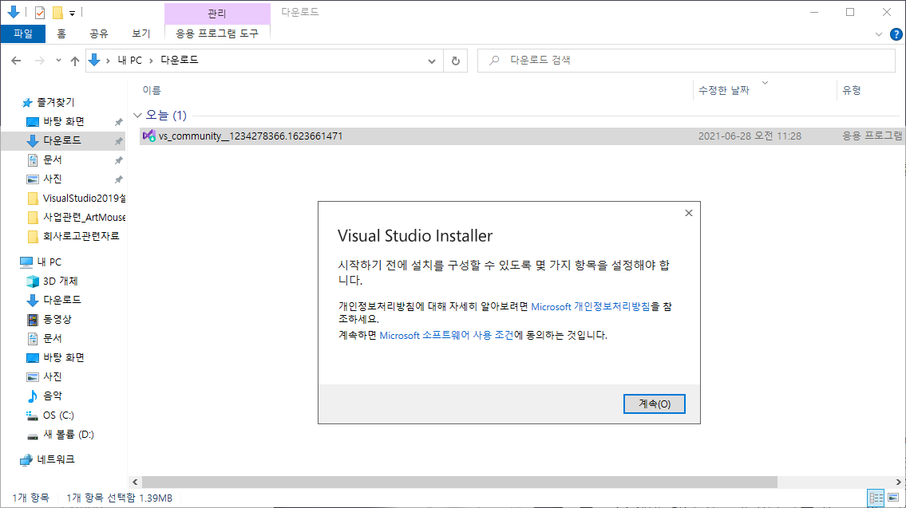Screen dimensions: 906x508
Task: Close the Visual Studio Installer dialog
Action: tap(689, 213)
